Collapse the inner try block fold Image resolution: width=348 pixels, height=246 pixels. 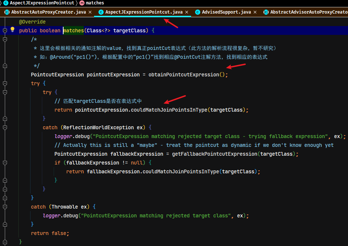(x=5, y=92)
